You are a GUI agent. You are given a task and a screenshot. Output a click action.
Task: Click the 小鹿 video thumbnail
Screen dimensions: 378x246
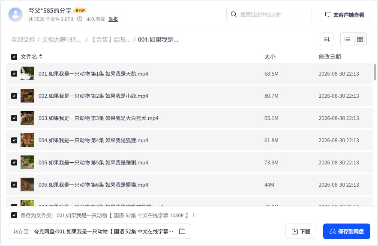tap(27, 96)
